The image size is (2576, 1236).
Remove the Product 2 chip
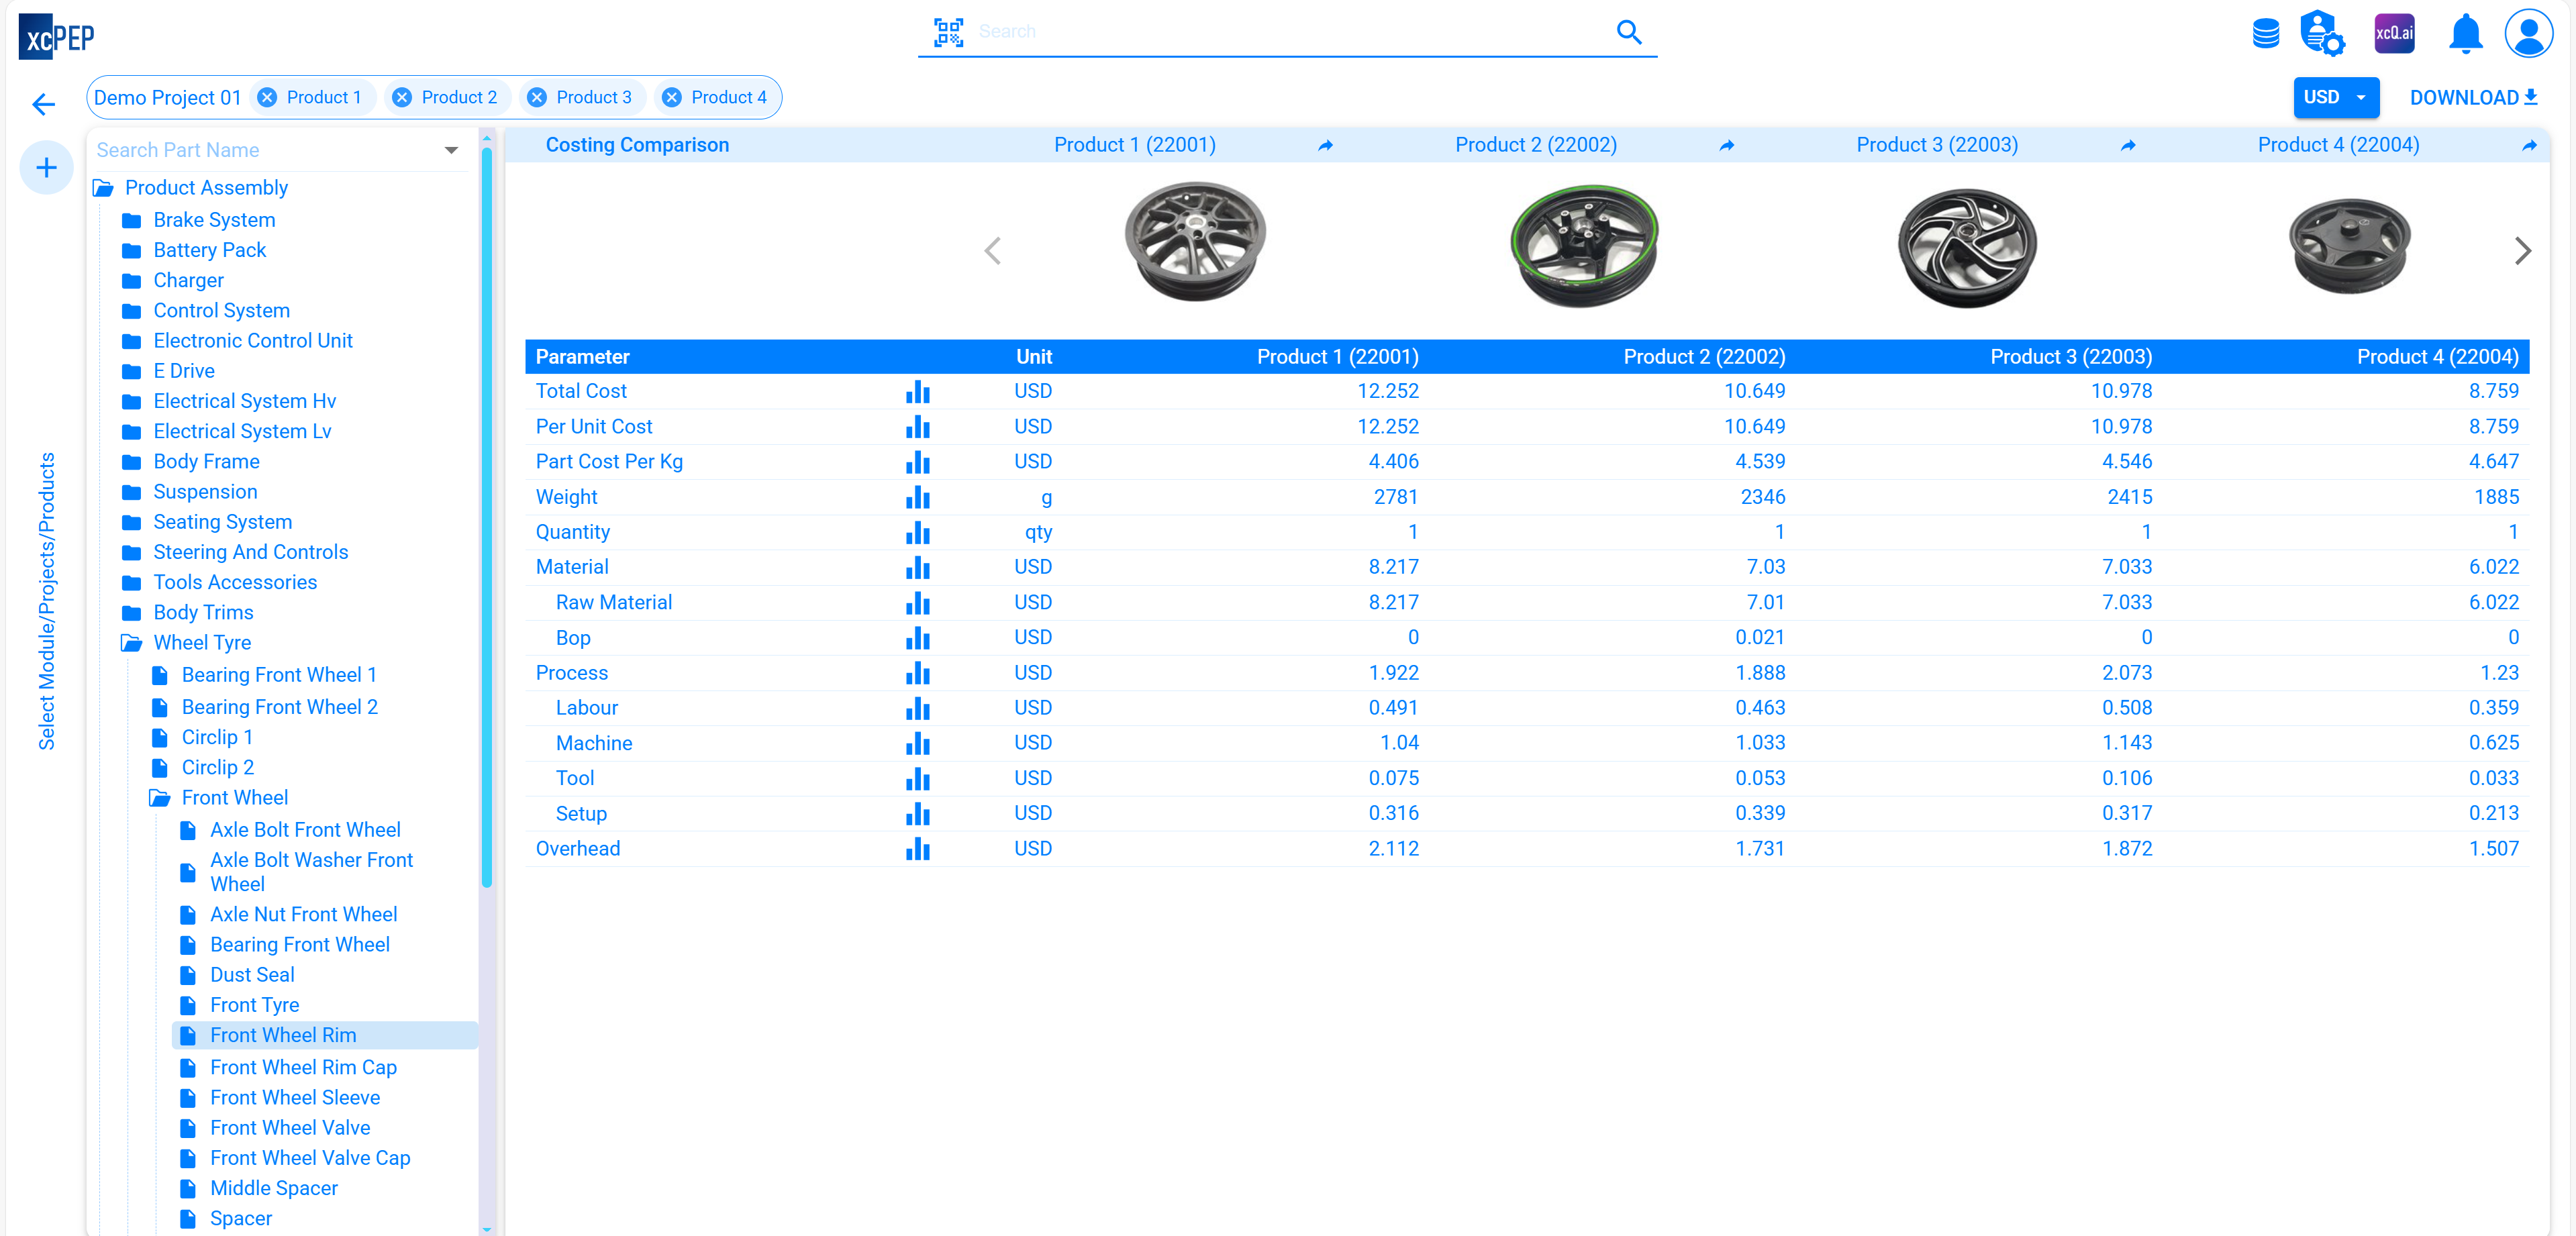402,98
